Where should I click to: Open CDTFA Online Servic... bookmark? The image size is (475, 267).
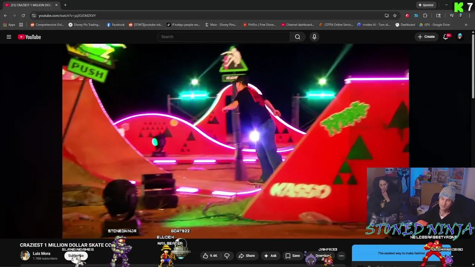(336, 25)
